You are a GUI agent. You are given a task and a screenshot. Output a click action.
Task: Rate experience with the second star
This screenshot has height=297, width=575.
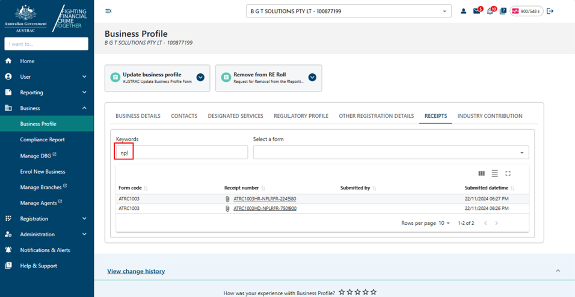point(350,292)
